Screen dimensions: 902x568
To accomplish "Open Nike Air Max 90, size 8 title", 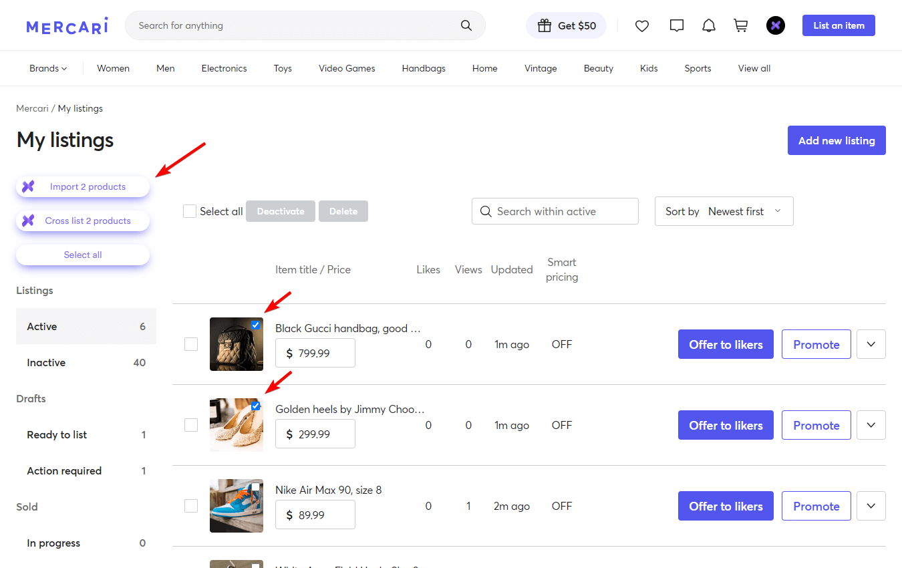I will point(329,490).
